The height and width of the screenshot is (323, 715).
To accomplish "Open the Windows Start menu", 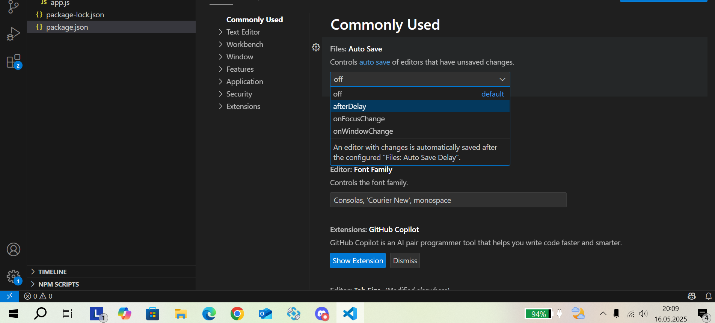I will [x=13, y=313].
